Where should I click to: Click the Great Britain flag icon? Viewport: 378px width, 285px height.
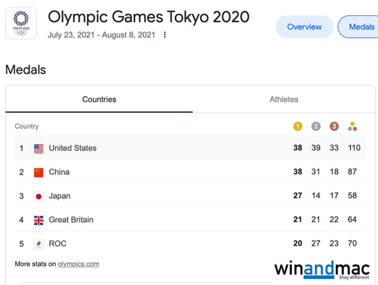(39, 220)
